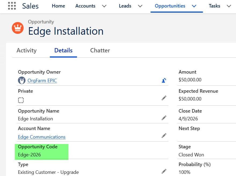Go to the Home nav tab
This screenshot has width=236, height=176.
58,6
